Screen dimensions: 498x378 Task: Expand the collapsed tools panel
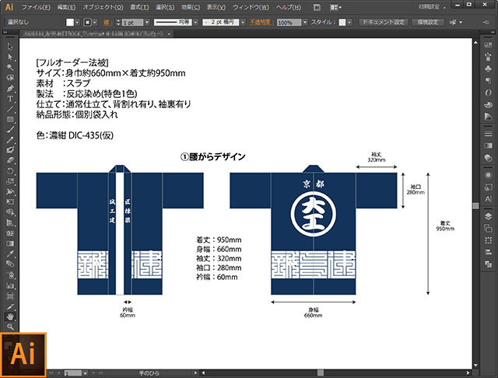click(5, 33)
